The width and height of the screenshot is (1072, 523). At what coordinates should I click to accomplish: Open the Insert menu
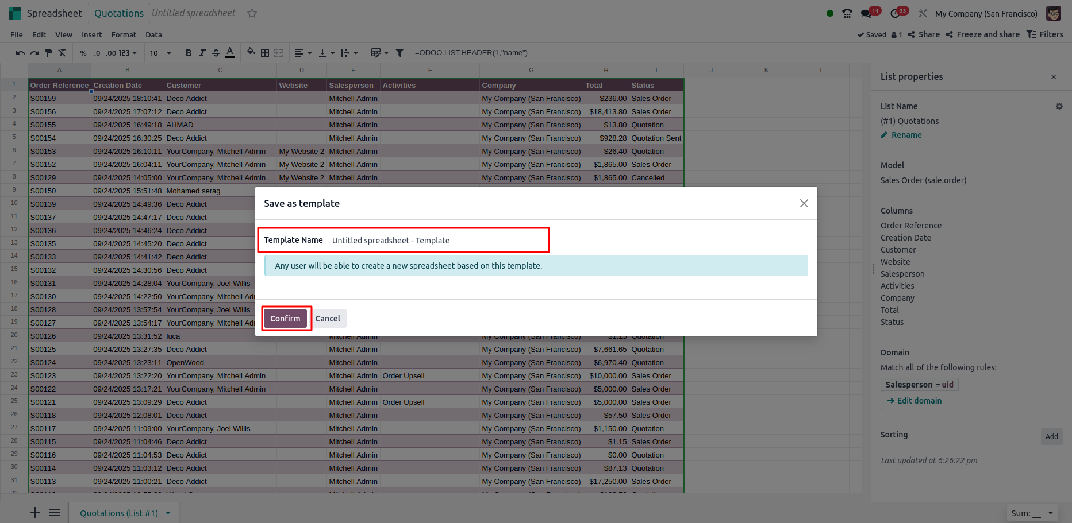[x=91, y=34]
